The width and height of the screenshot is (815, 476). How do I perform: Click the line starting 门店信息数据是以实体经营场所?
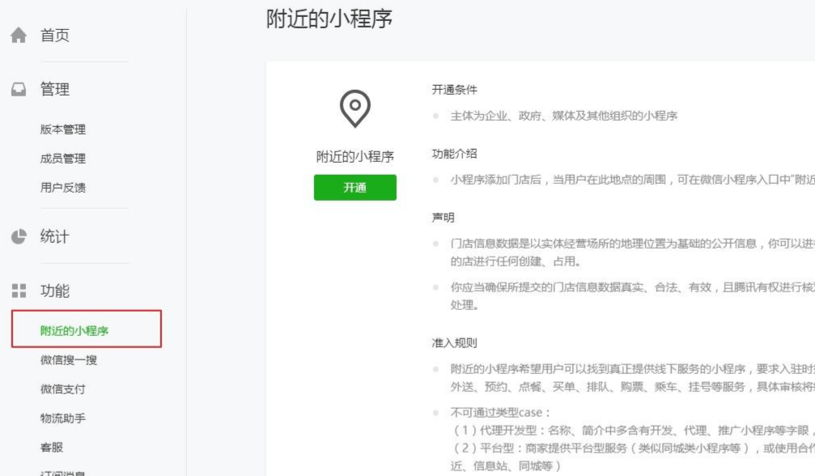pos(633,244)
